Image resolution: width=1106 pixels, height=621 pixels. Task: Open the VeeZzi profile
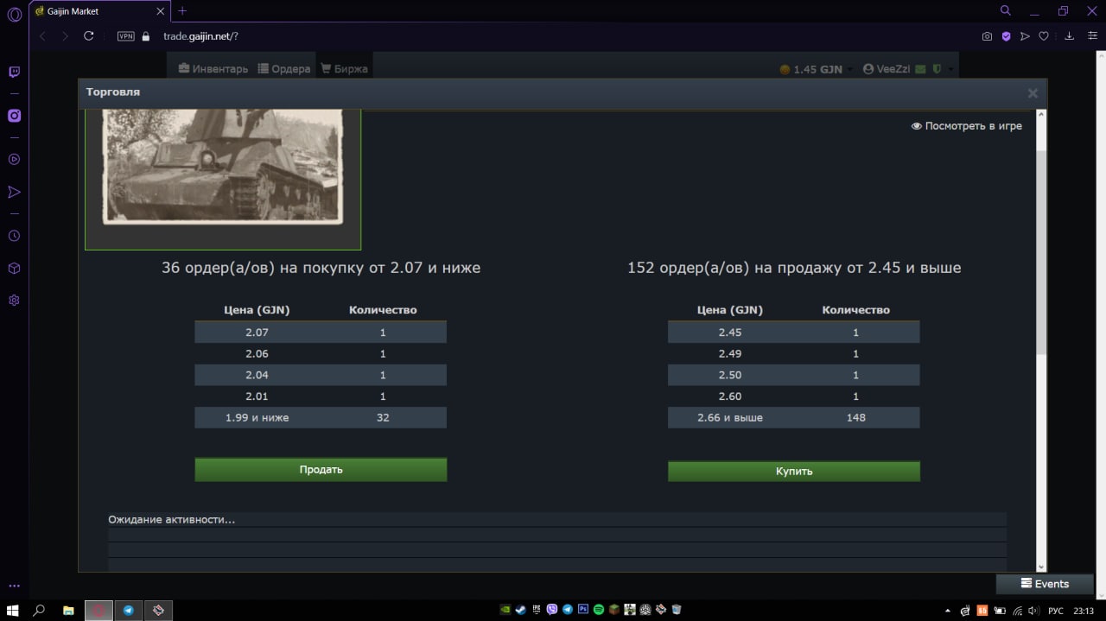pyautogui.click(x=887, y=69)
